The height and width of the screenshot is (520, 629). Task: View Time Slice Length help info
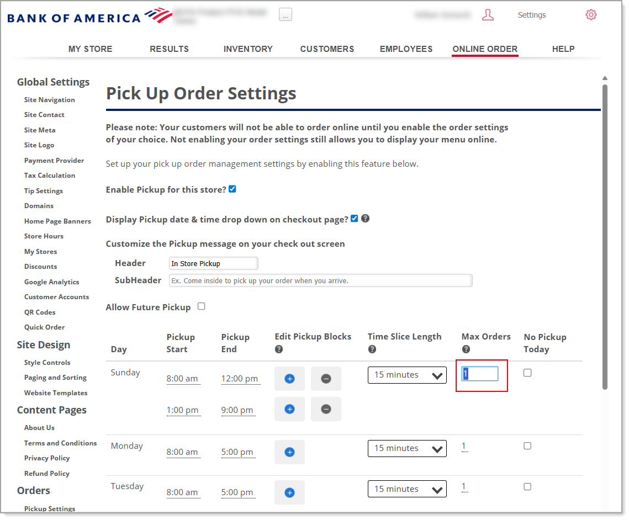372,349
